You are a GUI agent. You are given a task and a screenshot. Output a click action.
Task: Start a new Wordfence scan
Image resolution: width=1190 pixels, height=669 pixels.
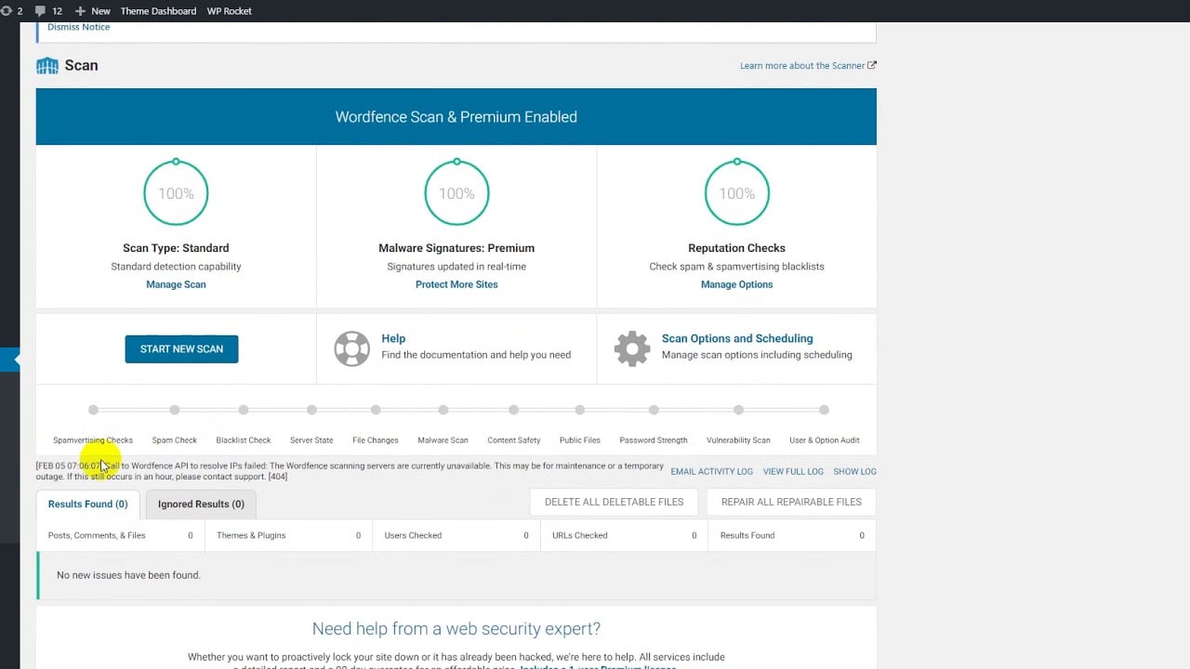181,349
